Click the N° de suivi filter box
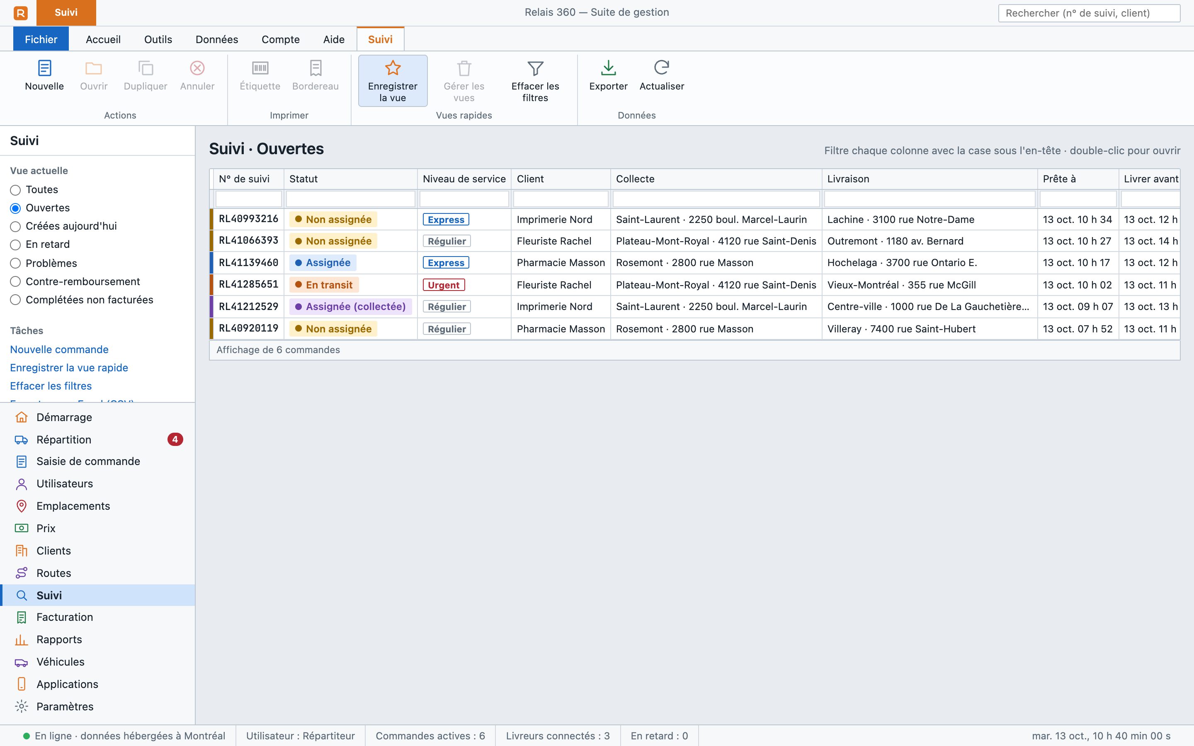This screenshot has height=746, width=1194. [x=249, y=199]
